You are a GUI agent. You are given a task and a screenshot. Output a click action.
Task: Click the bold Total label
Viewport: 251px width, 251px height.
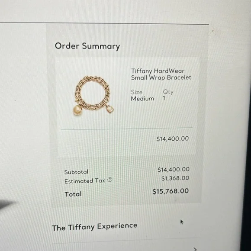73,194
